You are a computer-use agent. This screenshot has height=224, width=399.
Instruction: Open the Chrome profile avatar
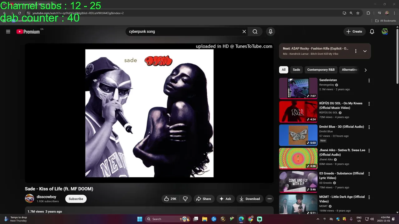click(387, 13)
